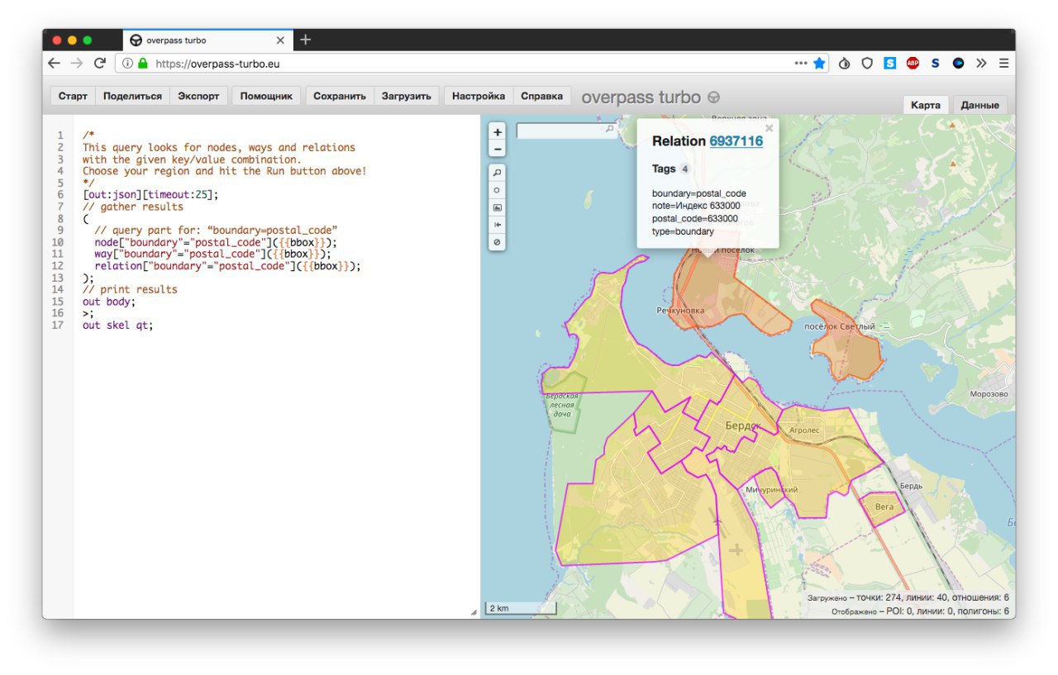Close the Relation 6937116 popup

tap(770, 128)
